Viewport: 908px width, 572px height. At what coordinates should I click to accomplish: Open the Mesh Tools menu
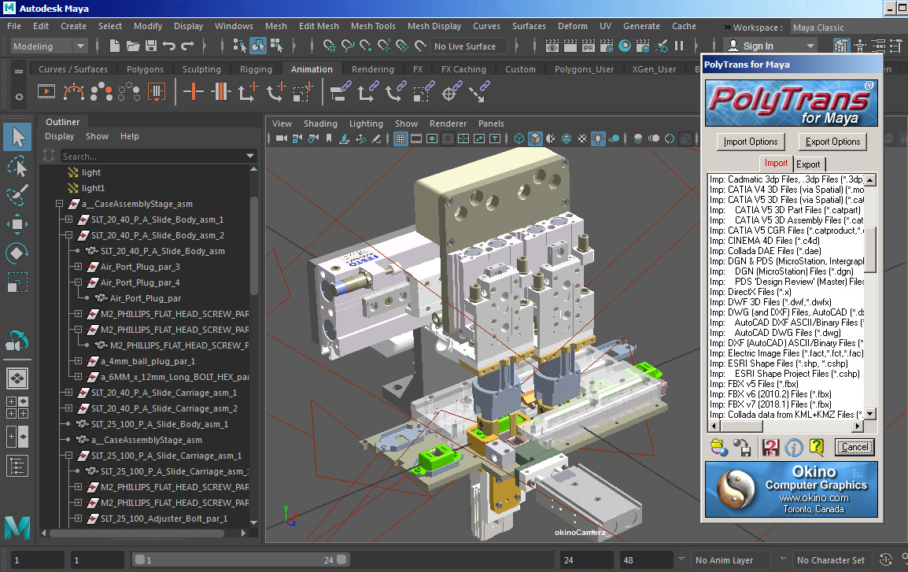[x=373, y=26]
